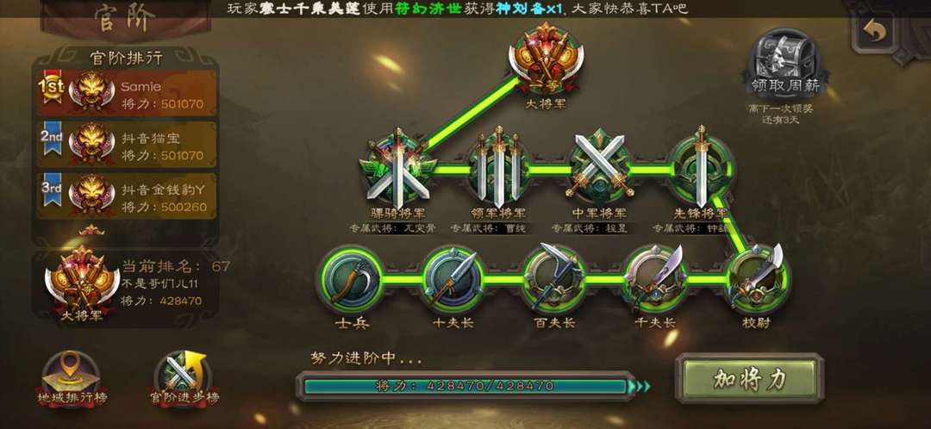This screenshot has width=931, height=429.
Task: Click the 大将军 rank emblem at top
Action: point(546,59)
